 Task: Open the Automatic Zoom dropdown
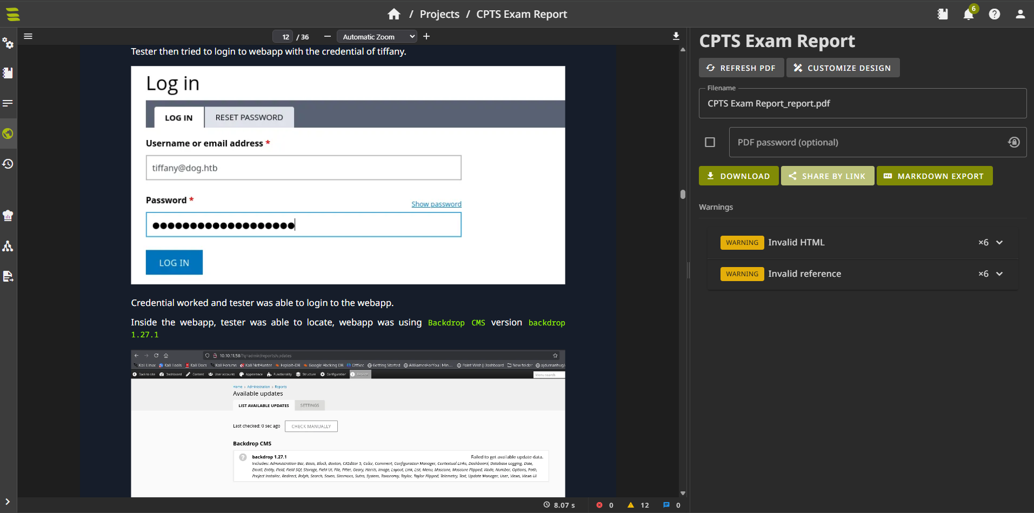click(x=377, y=37)
